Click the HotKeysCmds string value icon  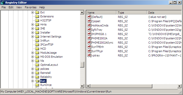[89, 25]
